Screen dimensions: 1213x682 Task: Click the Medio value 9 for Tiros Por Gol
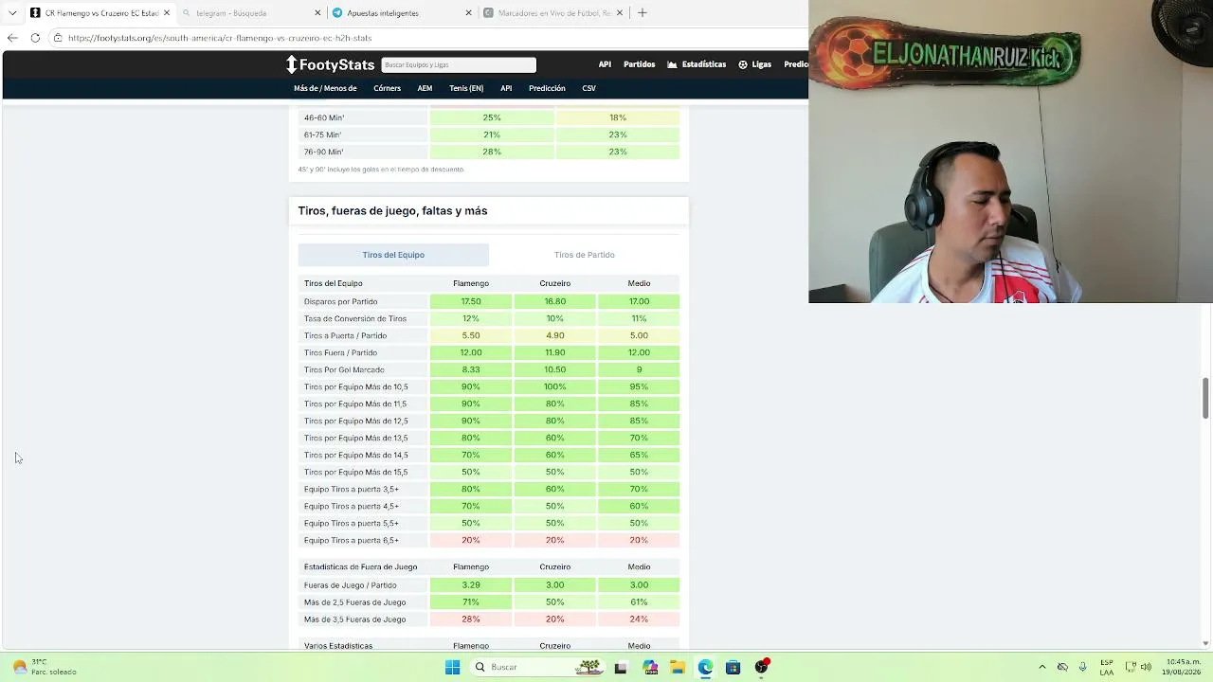pyautogui.click(x=639, y=369)
